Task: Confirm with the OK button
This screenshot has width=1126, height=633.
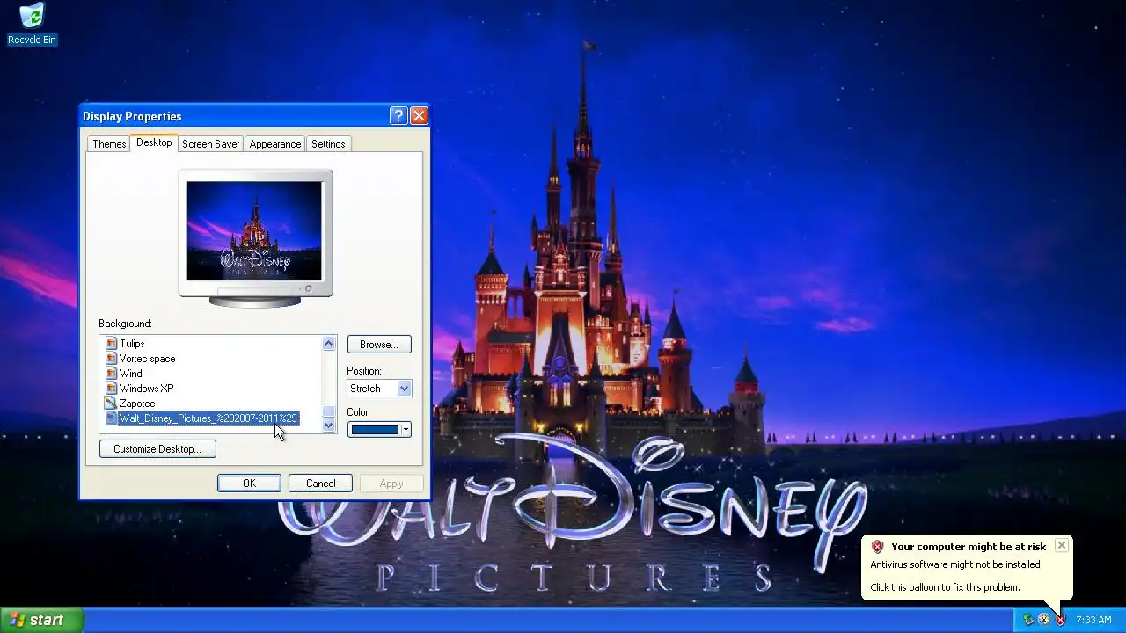Action: (249, 484)
